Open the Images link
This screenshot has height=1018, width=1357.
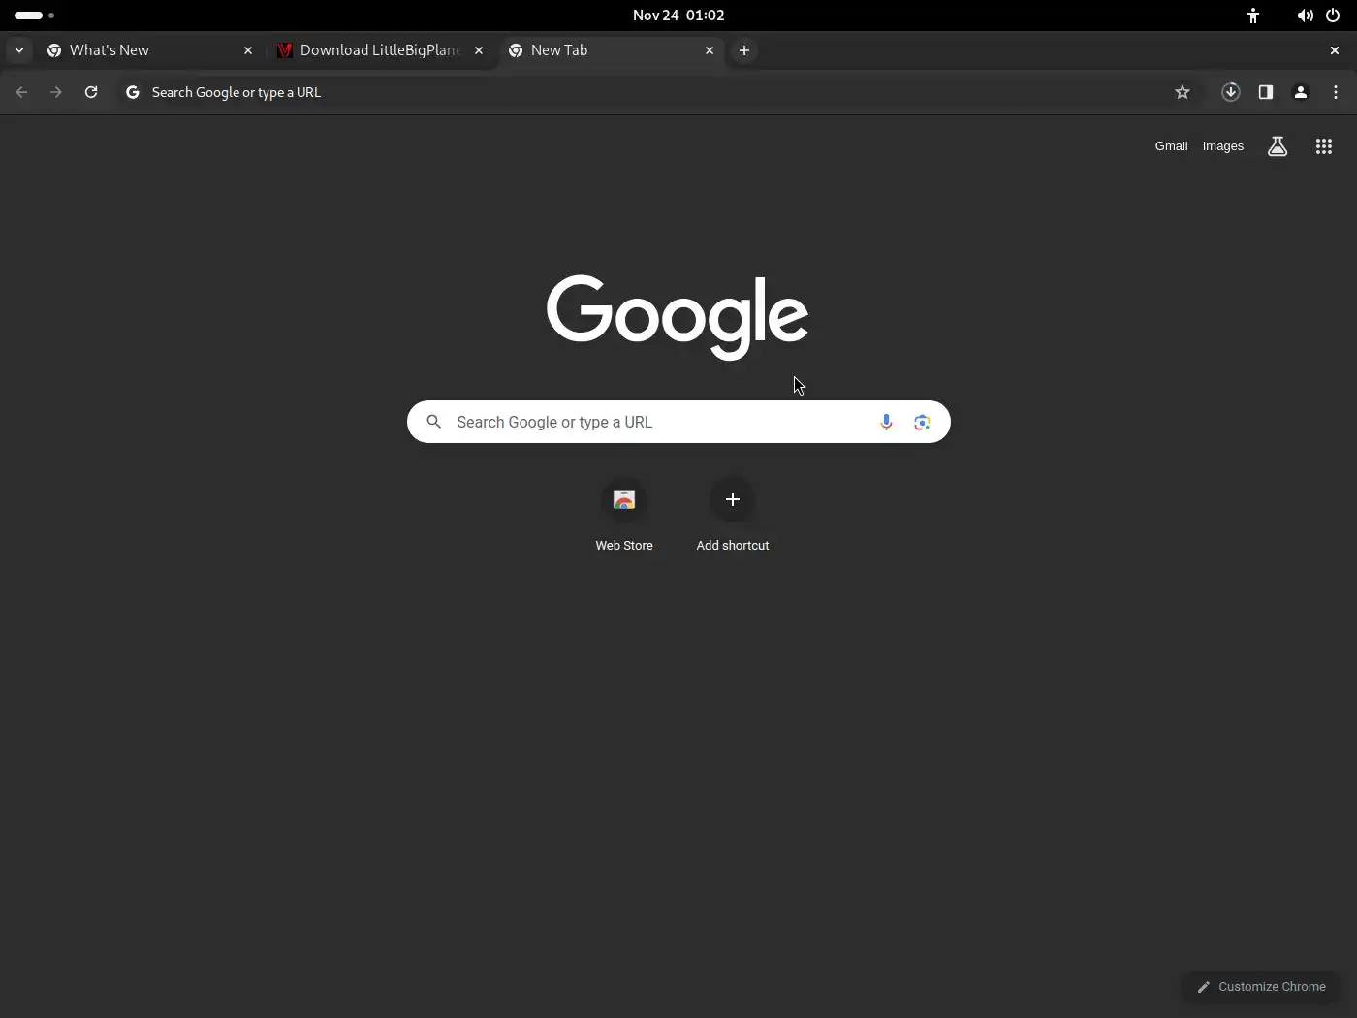(x=1223, y=146)
